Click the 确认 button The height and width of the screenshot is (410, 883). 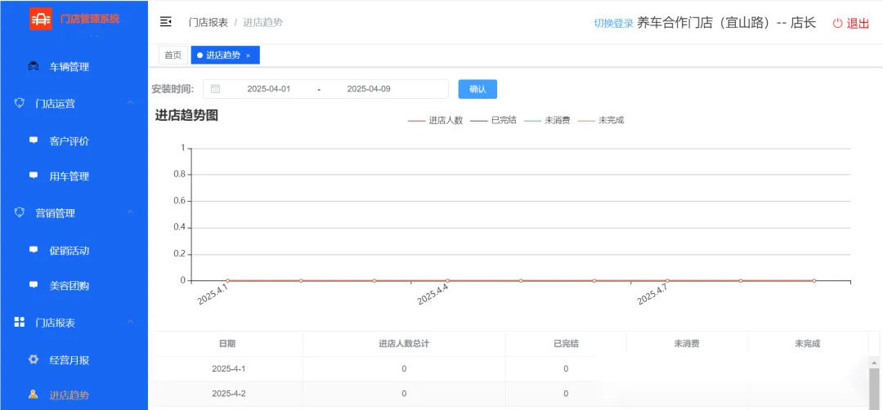click(477, 89)
